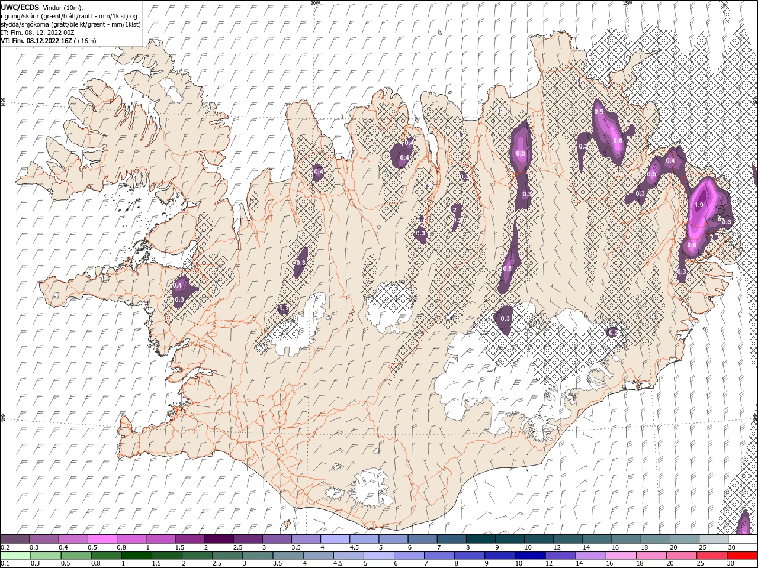Select top-row snow swatch between 3 and 3.5
The image size is (758, 568).
point(277,539)
